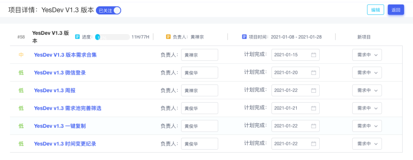The image size is (413, 160).
Task: Open the YesDev v1.3 时间变更纪录 link
Action: click(65, 144)
